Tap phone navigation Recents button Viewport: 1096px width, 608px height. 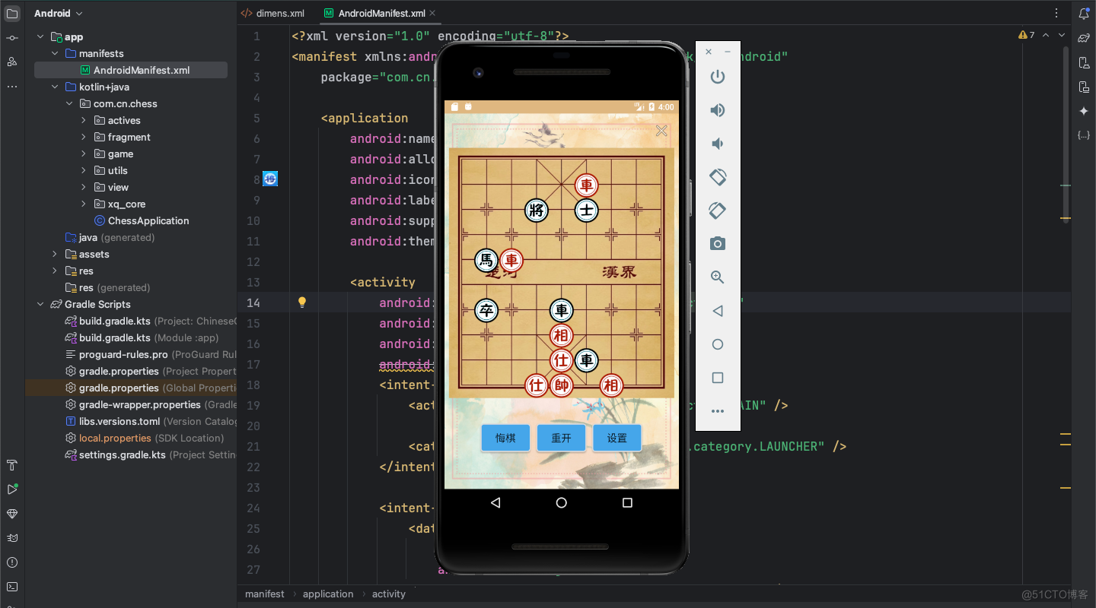tap(627, 502)
